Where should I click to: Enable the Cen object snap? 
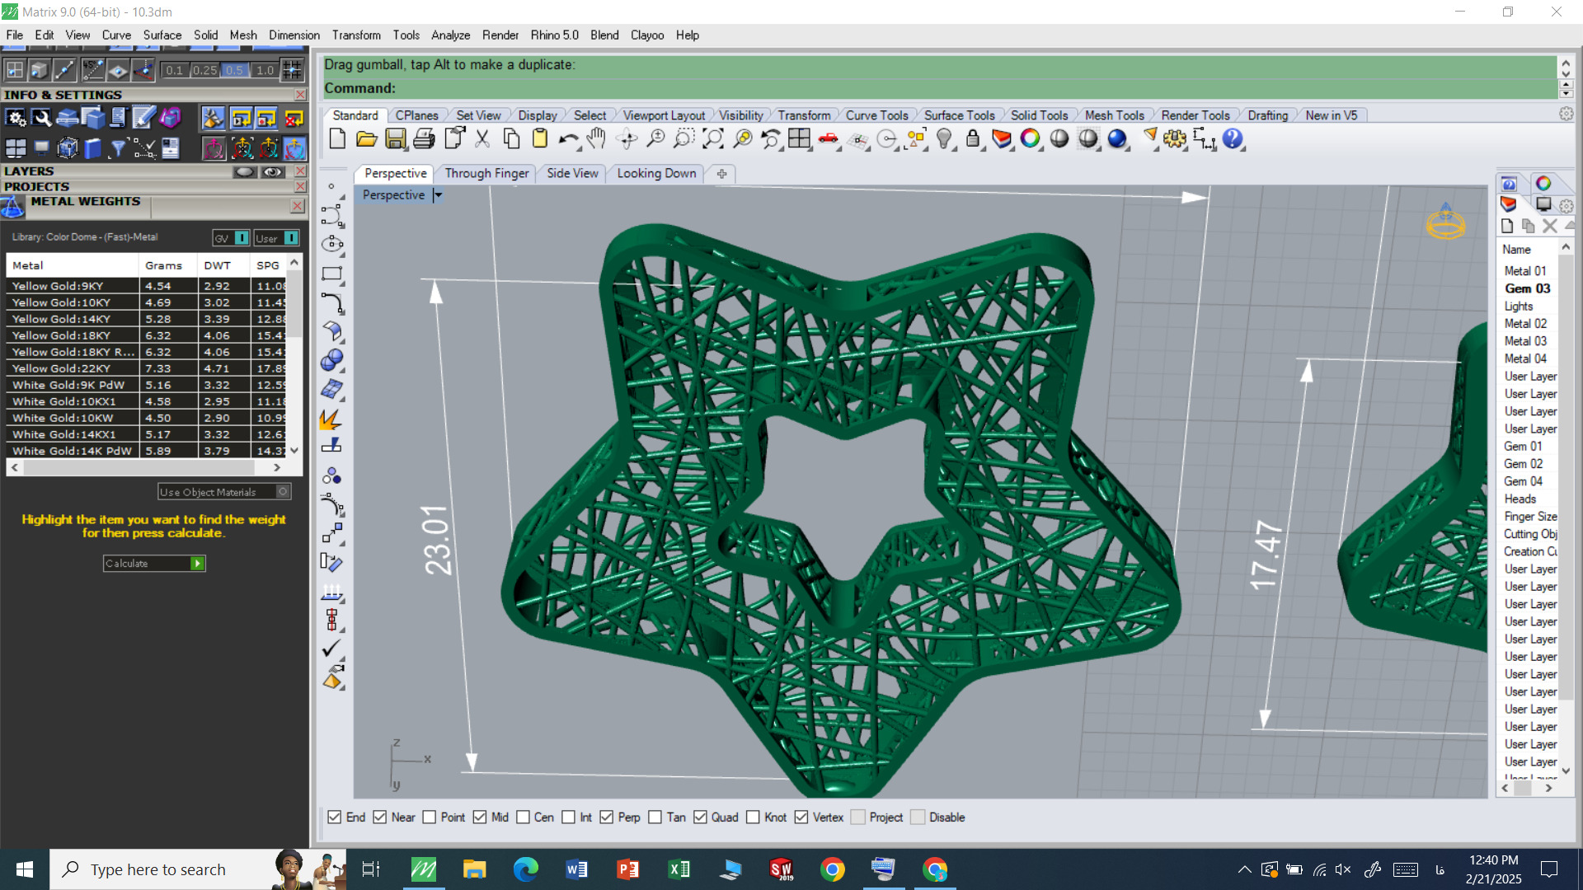click(523, 817)
